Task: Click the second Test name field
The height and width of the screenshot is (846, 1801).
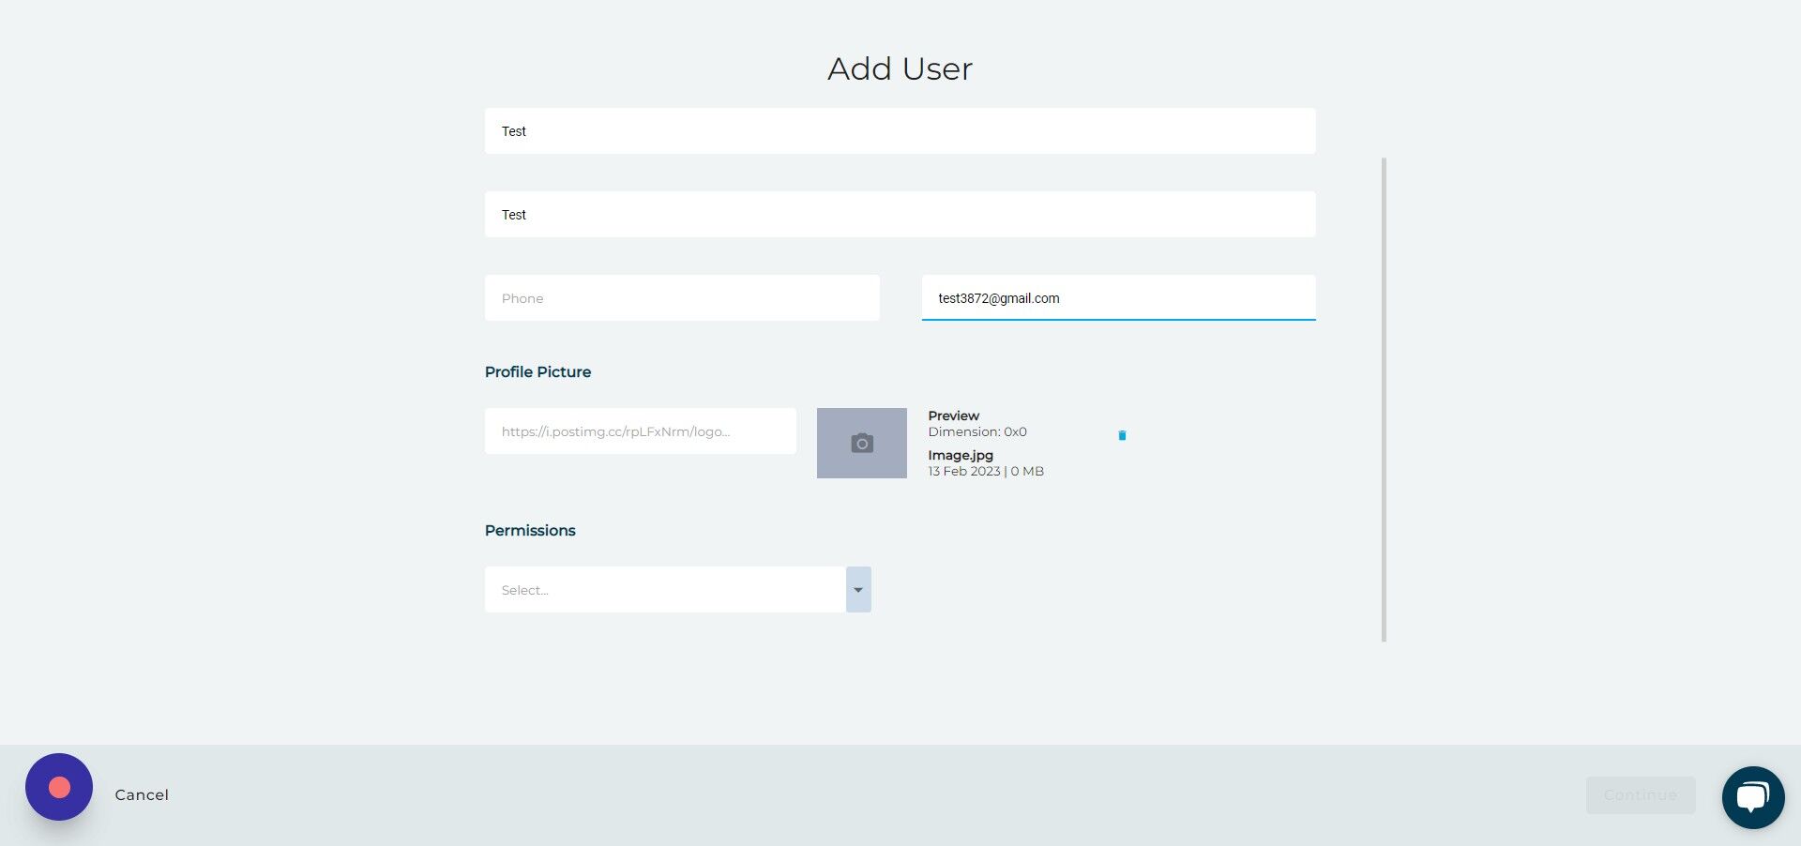Action: point(900,215)
